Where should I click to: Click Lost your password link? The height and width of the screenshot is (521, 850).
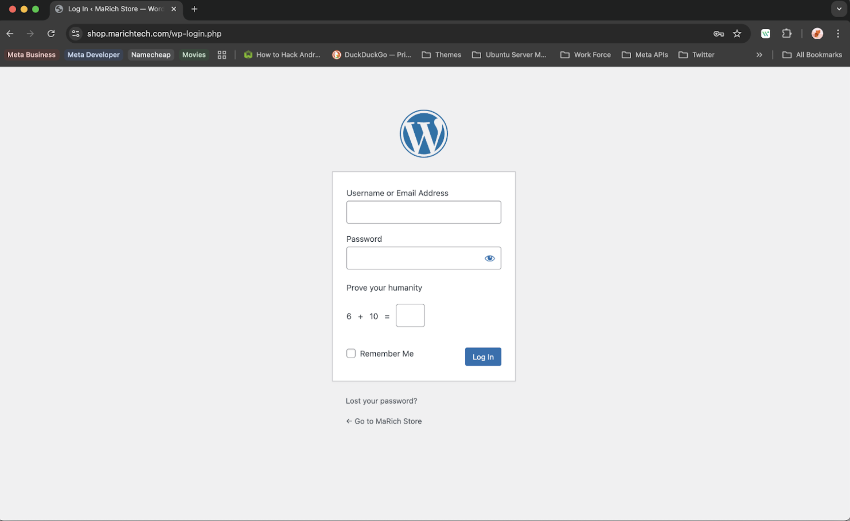click(x=381, y=401)
